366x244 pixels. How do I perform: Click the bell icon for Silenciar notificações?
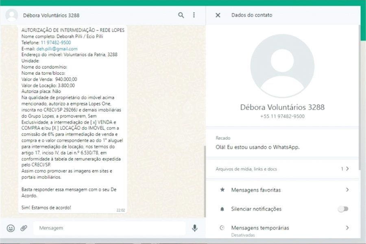click(x=222, y=209)
